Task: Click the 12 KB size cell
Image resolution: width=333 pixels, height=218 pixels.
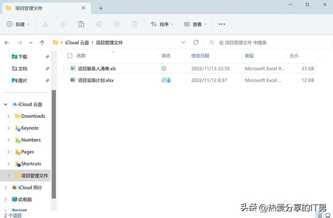Action: (308, 80)
